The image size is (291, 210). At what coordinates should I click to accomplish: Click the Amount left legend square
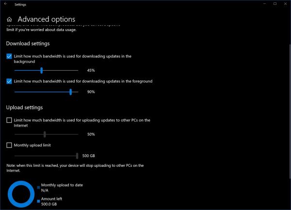pyautogui.click(x=39, y=201)
